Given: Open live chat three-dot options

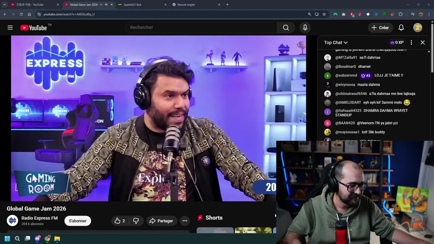Looking at the screenshot, I should [411, 42].
